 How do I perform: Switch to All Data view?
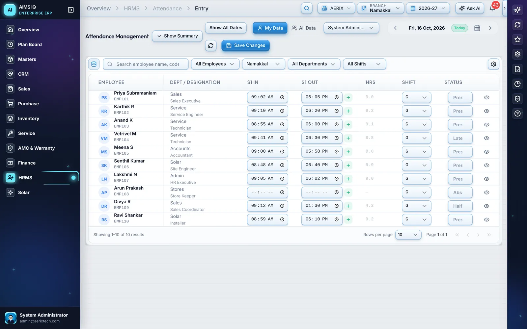[303, 28]
